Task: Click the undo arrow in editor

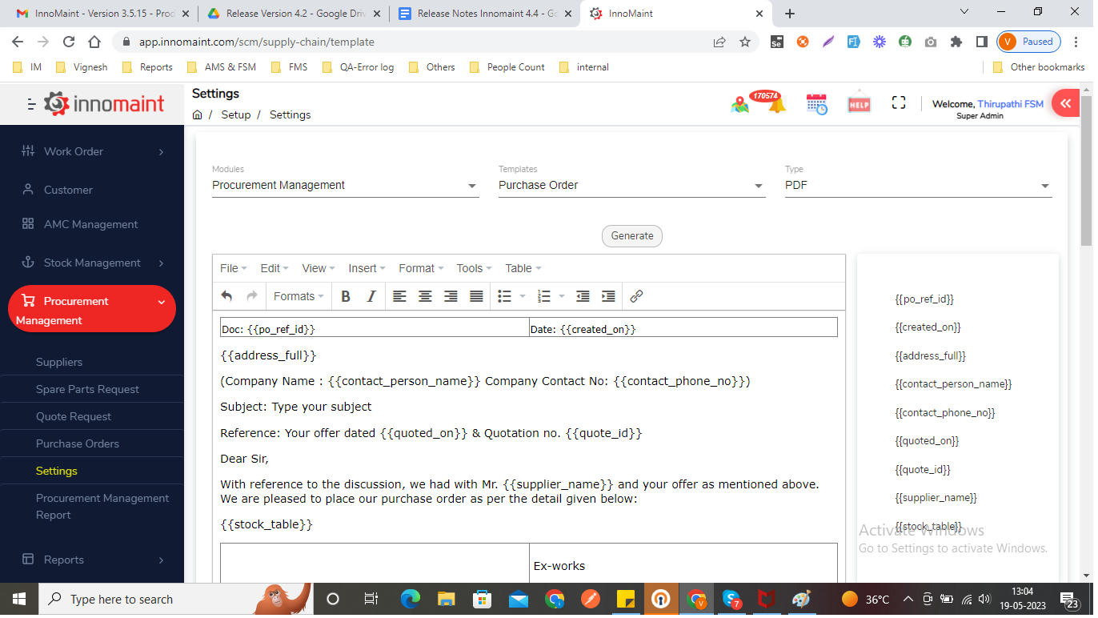Action: 226,296
